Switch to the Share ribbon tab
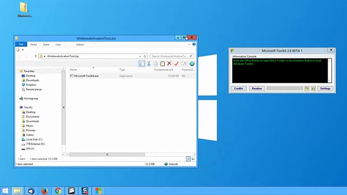 46,44
